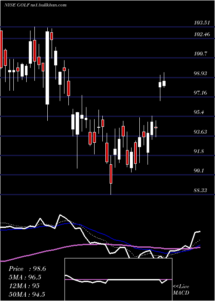The image size is (215, 301).
Task: Click the 50MA : 94.5 readout
Action: click(x=27, y=294)
